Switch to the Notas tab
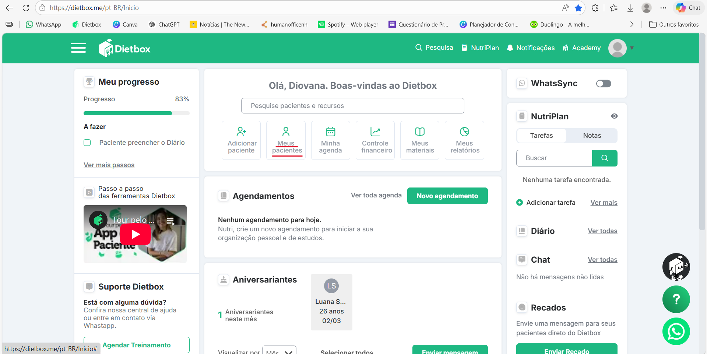The width and height of the screenshot is (707, 354). tap(592, 136)
